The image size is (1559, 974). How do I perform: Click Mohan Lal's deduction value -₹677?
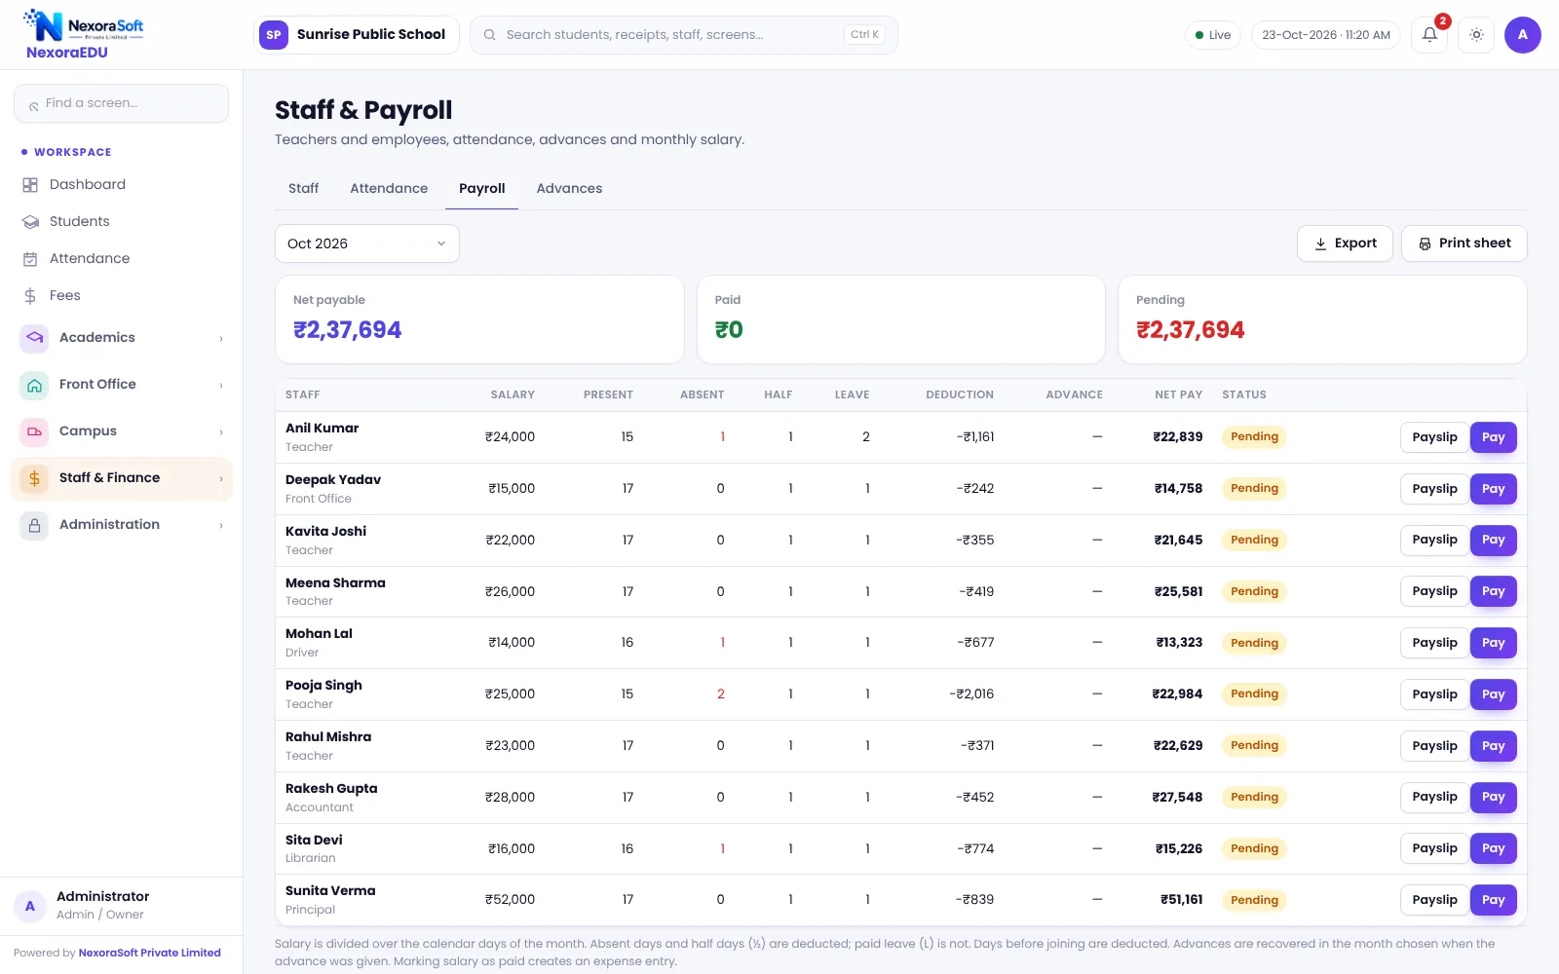click(x=975, y=643)
